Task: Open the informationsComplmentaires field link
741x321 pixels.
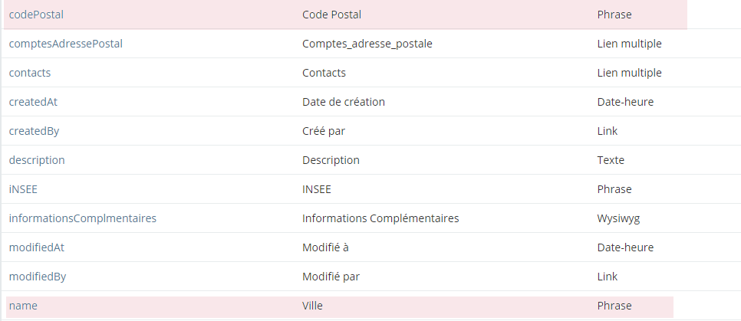Action: 83,218
